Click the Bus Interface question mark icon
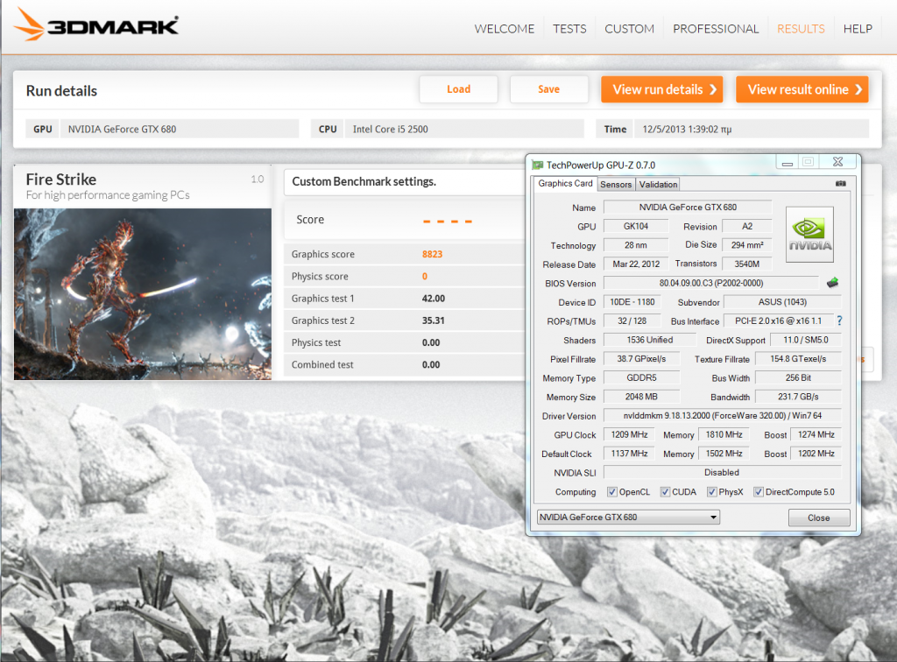 [x=839, y=321]
